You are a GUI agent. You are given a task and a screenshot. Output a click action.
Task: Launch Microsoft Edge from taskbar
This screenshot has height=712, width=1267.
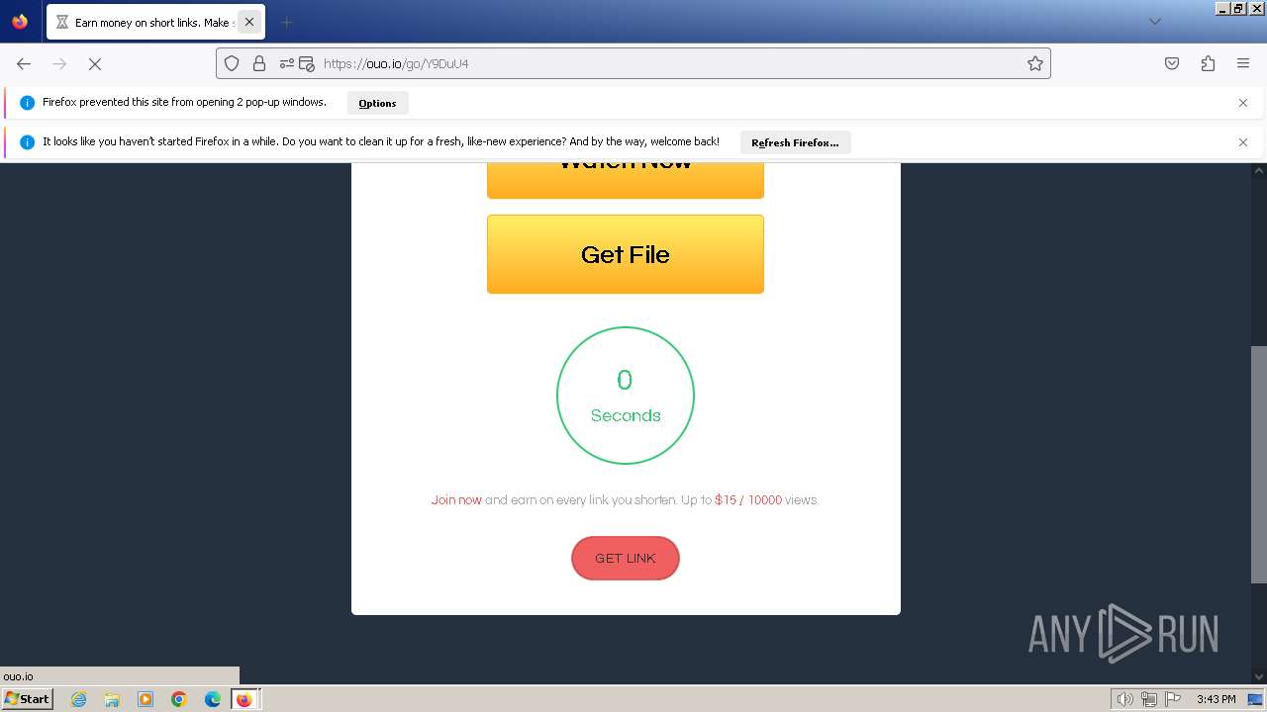pyautogui.click(x=213, y=699)
